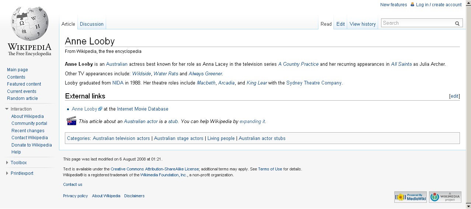Switch to the Discussion tab

tap(91, 24)
